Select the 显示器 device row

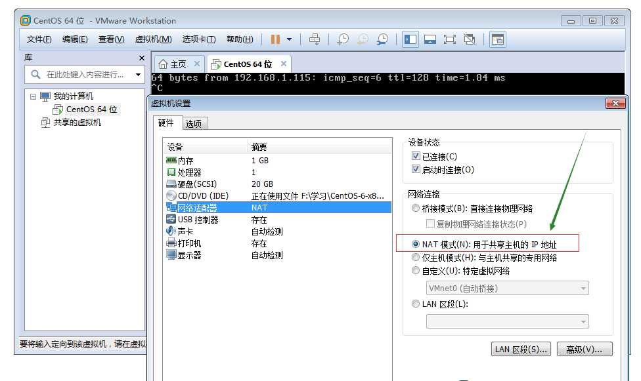coord(278,255)
